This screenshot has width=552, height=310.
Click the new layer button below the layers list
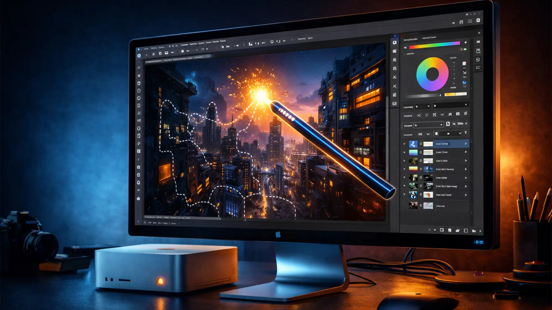click(x=441, y=230)
